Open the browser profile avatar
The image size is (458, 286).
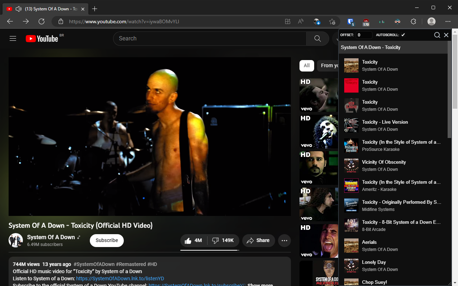(432, 21)
